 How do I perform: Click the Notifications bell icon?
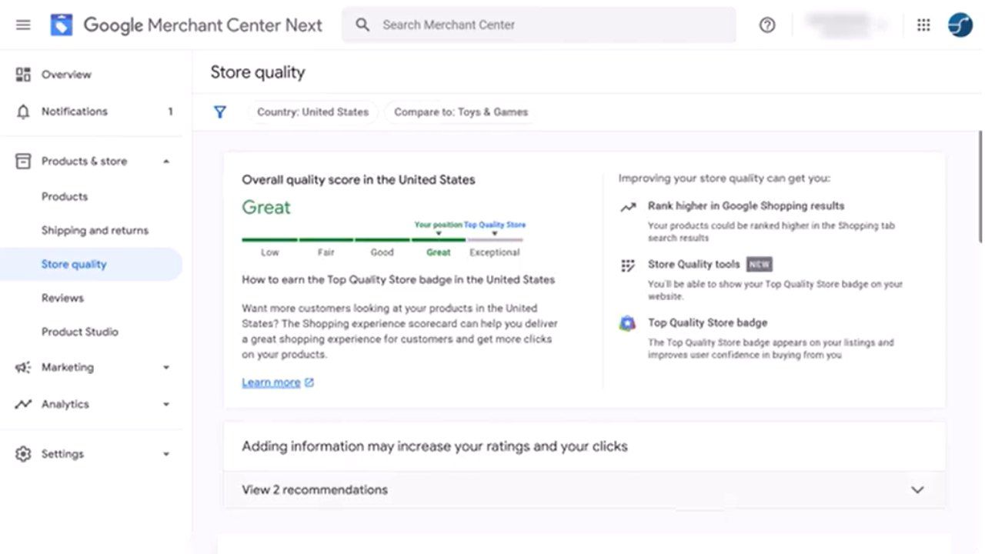tap(23, 112)
